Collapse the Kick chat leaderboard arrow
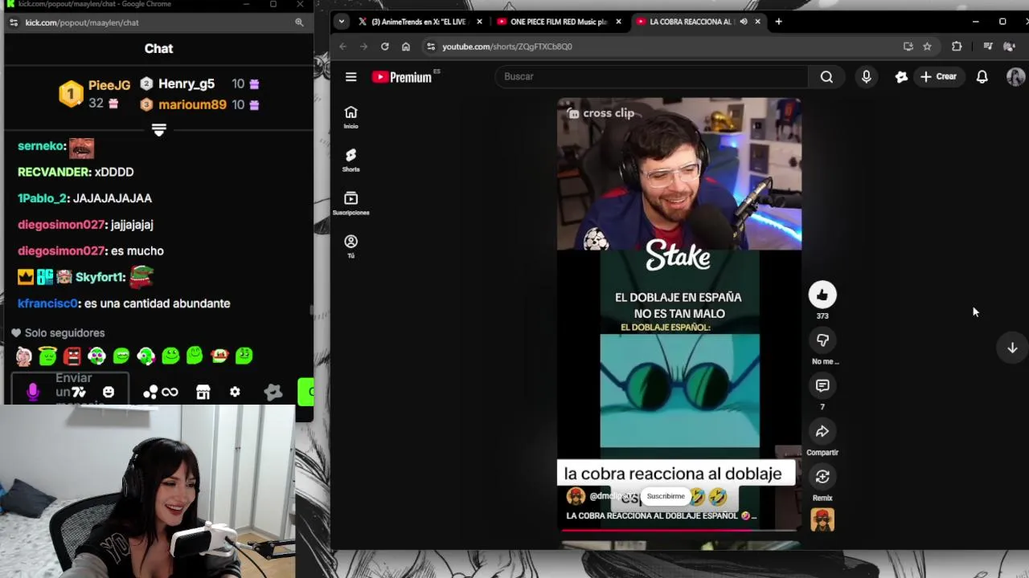This screenshot has height=578, width=1029. [158, 130]
